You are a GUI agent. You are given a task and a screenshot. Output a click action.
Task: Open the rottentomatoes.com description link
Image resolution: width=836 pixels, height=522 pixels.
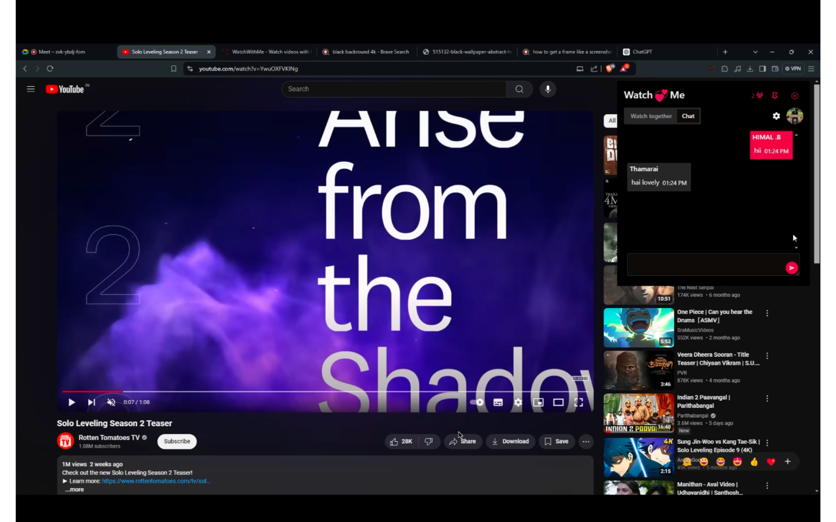[x=156, y=481]
